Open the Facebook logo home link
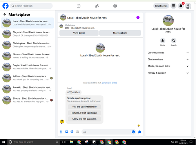Image resolution: width=196 pixels, height=145 pixels. tap(5, 6)
